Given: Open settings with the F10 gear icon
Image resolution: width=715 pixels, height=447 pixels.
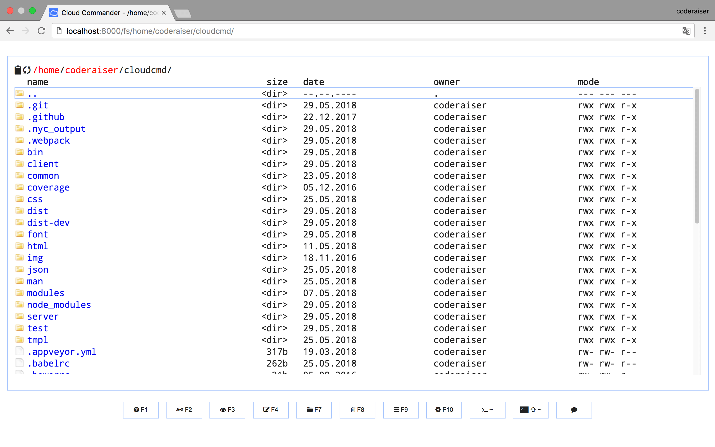Looking at the screenshot, I should click(444, 410).
